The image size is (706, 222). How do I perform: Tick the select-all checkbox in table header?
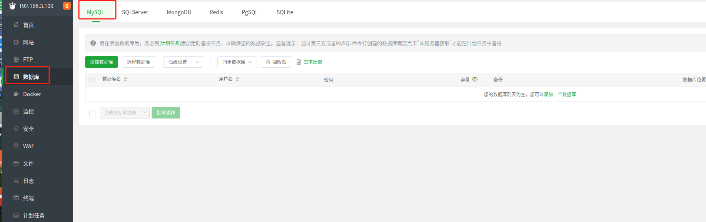click(x=92, y=80)
